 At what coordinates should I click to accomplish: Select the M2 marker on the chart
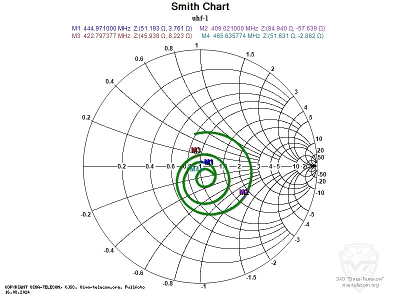click(x=244, y=192)
